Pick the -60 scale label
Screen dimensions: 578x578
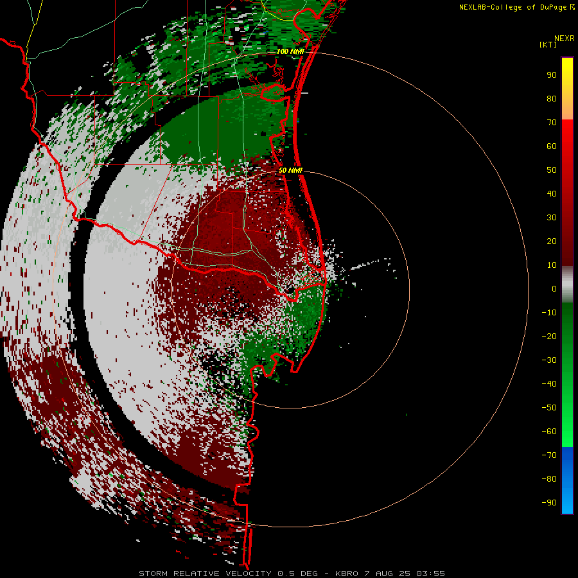(x=549, y=432)
